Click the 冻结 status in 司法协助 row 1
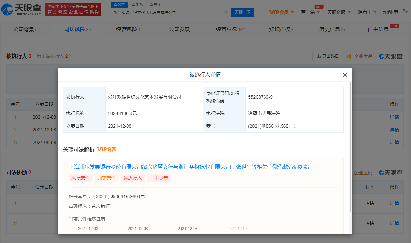Viewport: 411px width, 243px height. coord(369,203)
